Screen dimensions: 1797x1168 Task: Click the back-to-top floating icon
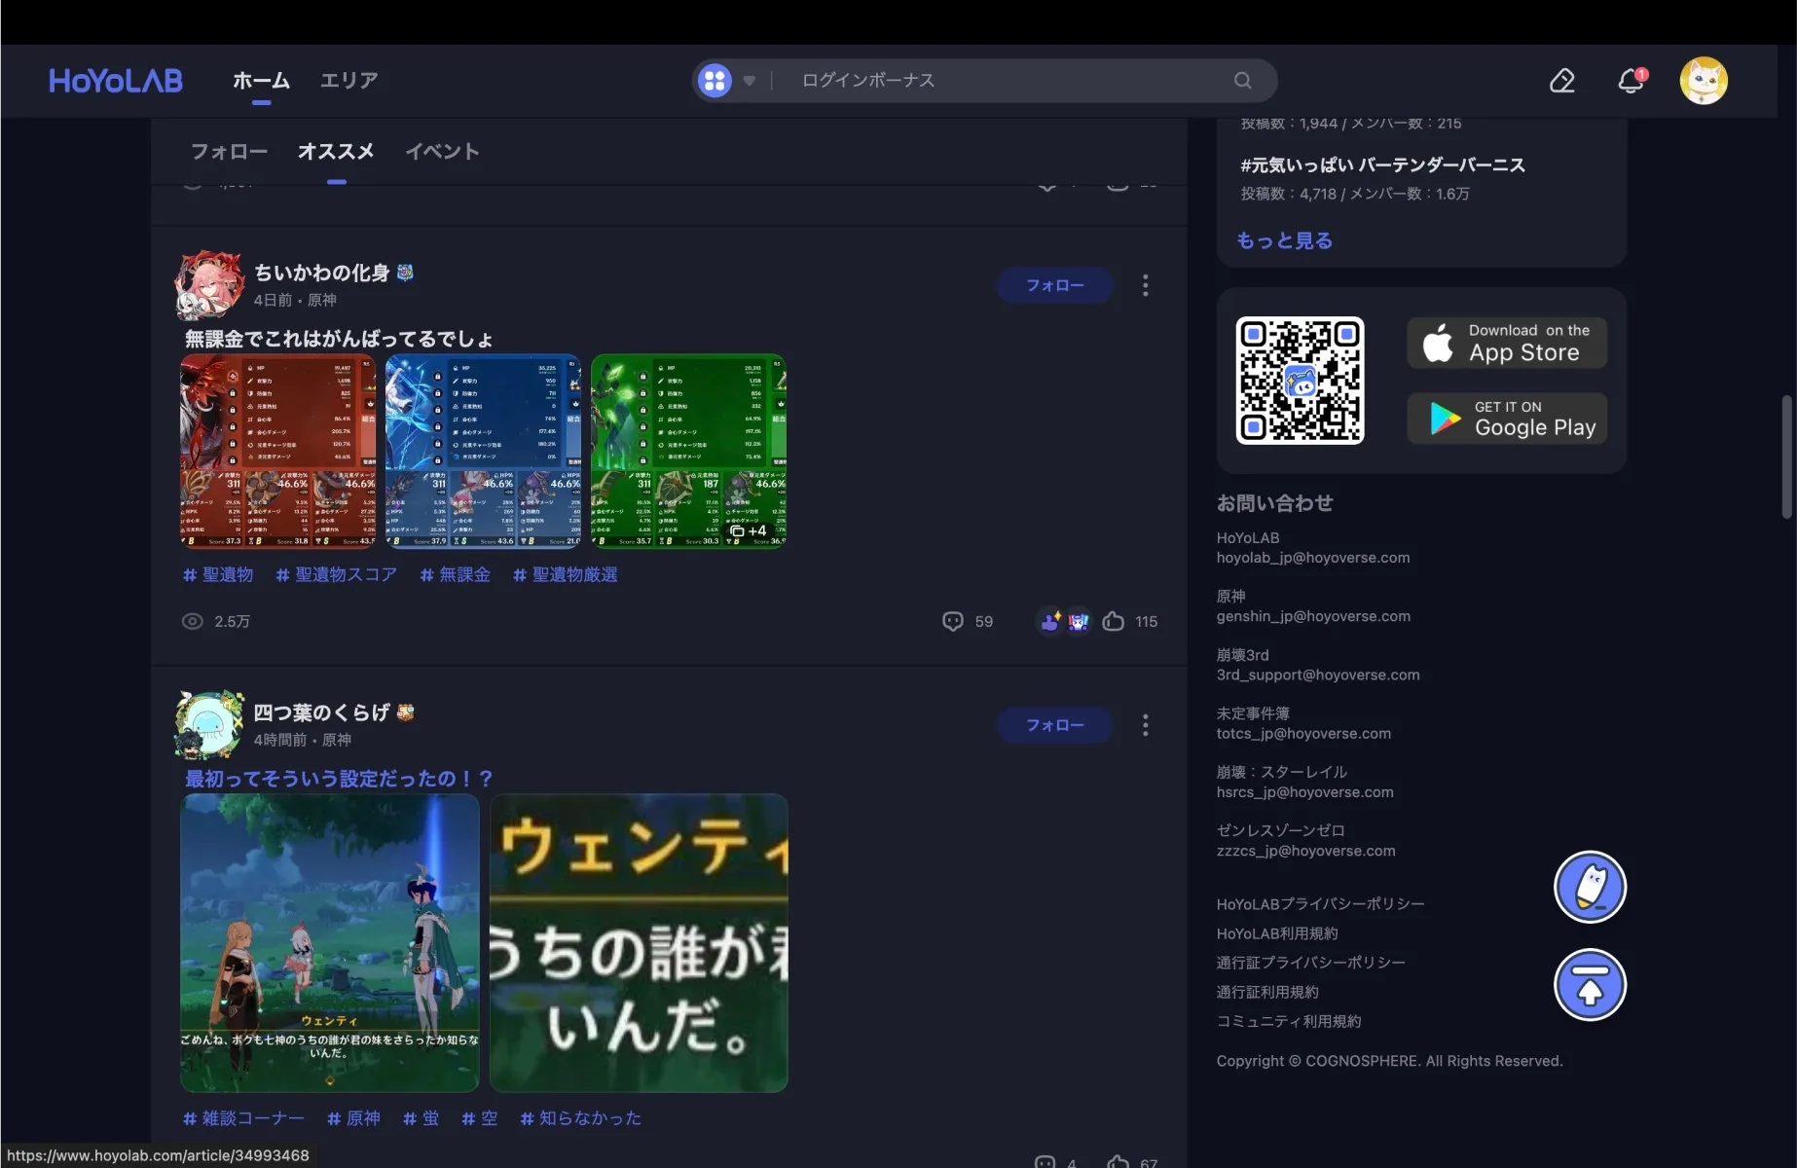point(1590,985)
